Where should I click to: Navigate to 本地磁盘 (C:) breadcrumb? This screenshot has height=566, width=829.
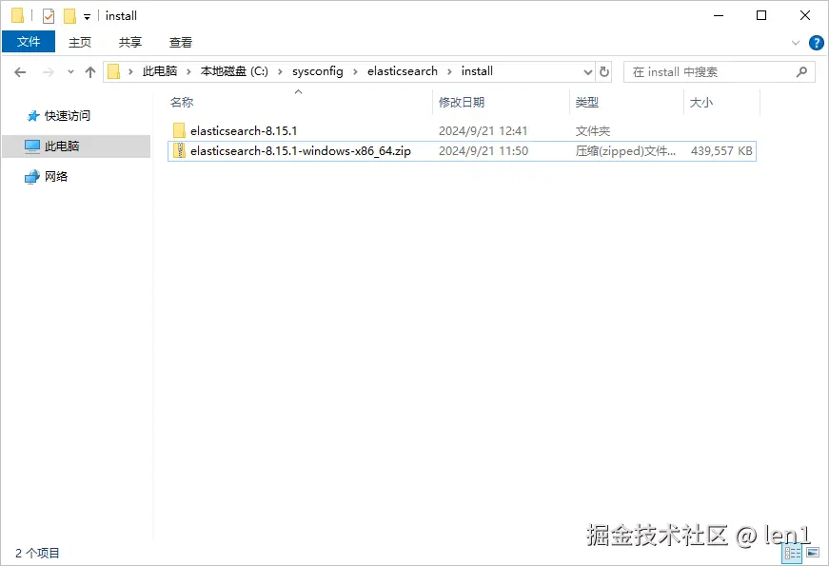pos(234,71)
